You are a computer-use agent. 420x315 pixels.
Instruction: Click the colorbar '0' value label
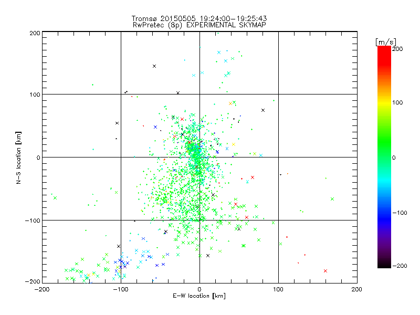394,157
